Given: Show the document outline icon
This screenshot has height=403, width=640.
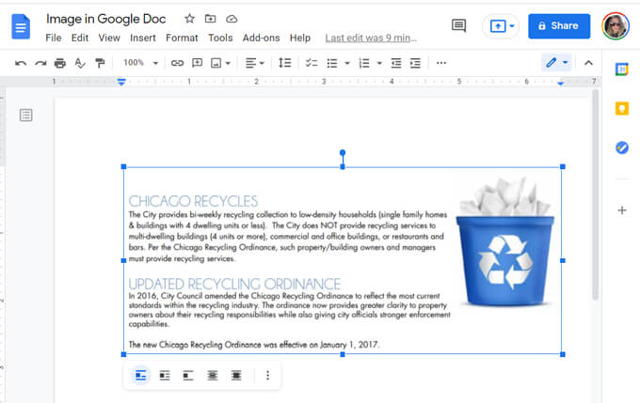Looking at the screenshot, I should [x=25, y=116].
